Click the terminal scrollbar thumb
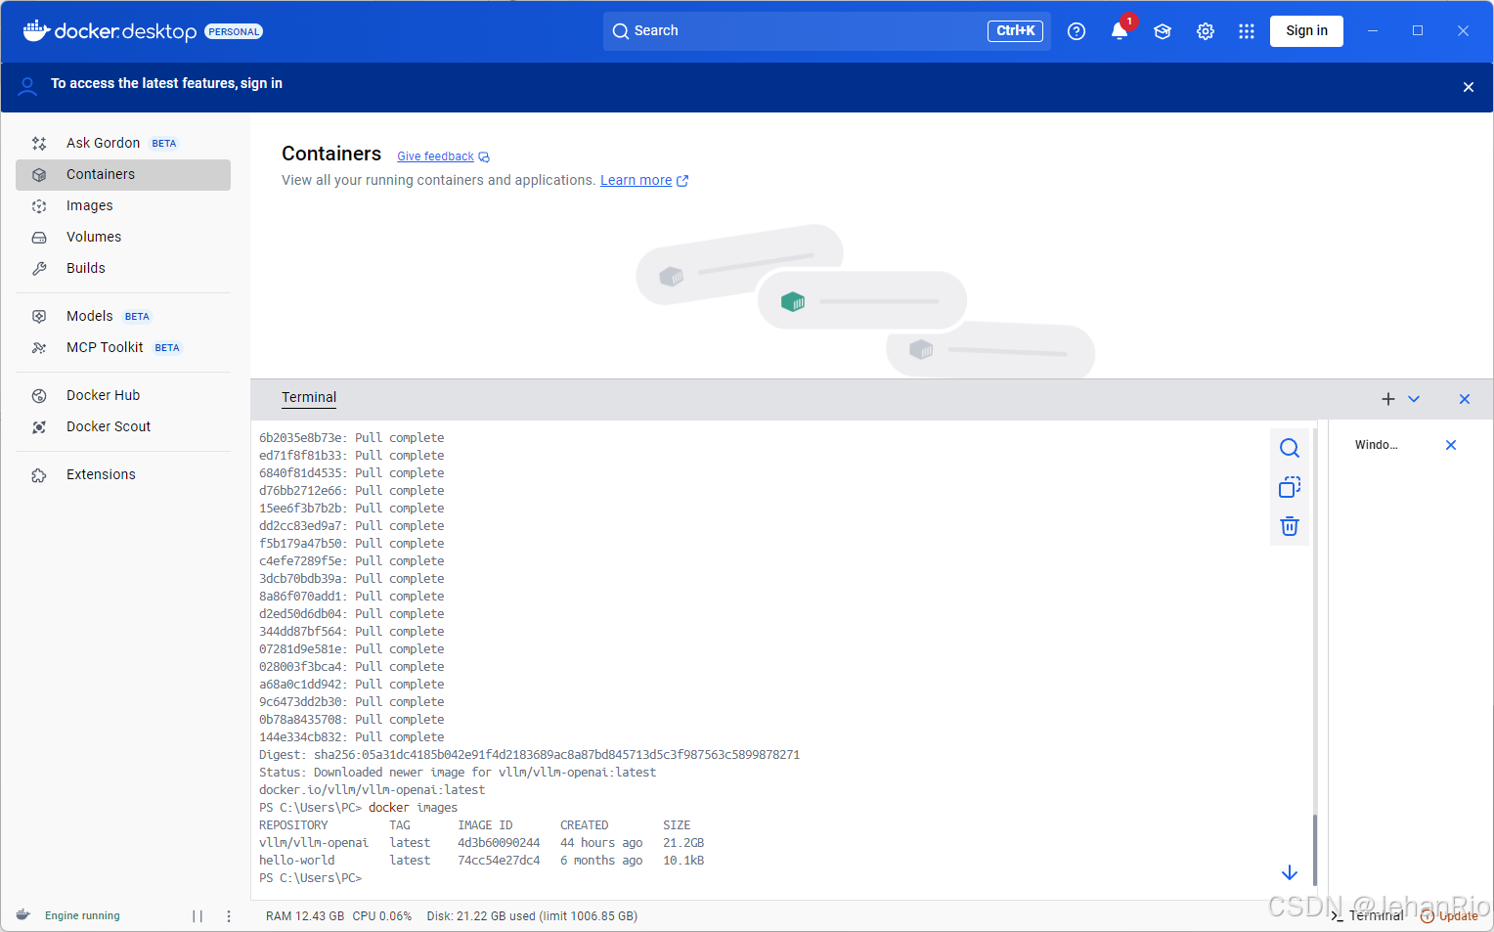Screen dimensions: 1494x932 point(1315,849)
